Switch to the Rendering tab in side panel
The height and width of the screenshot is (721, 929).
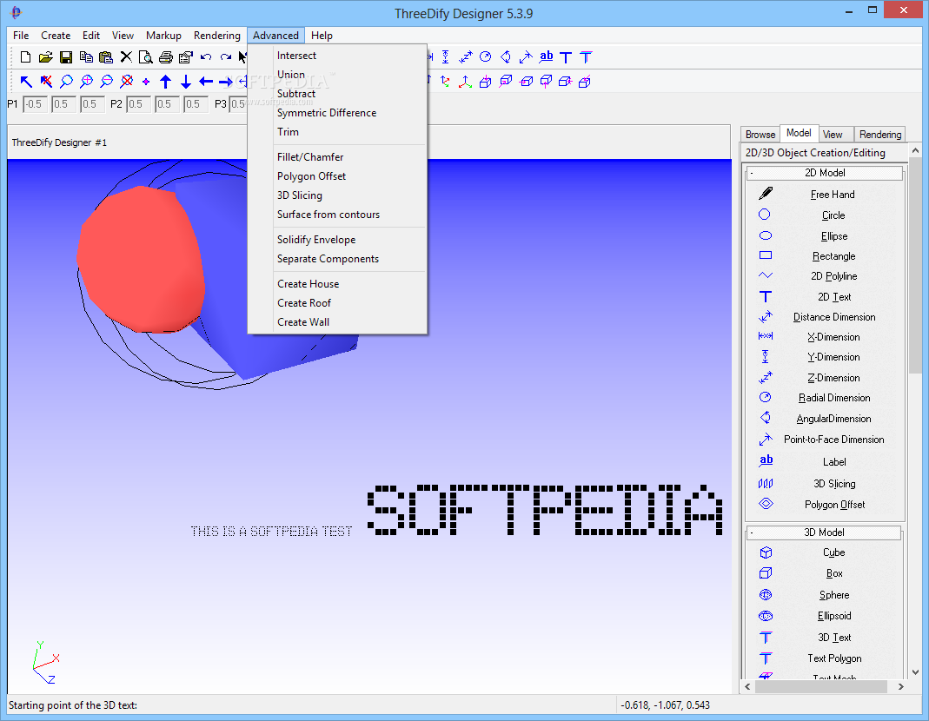click(x=880, y=135)
